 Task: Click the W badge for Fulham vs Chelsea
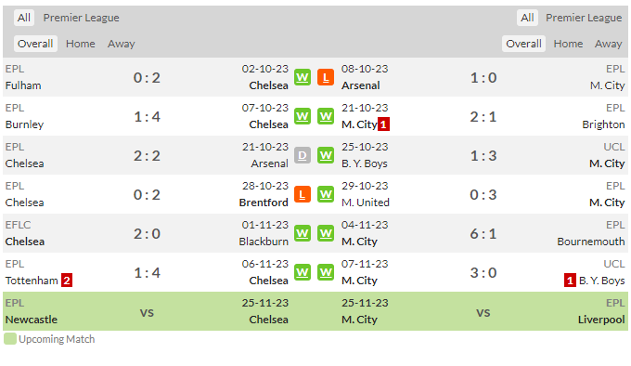tap(303, 77)
